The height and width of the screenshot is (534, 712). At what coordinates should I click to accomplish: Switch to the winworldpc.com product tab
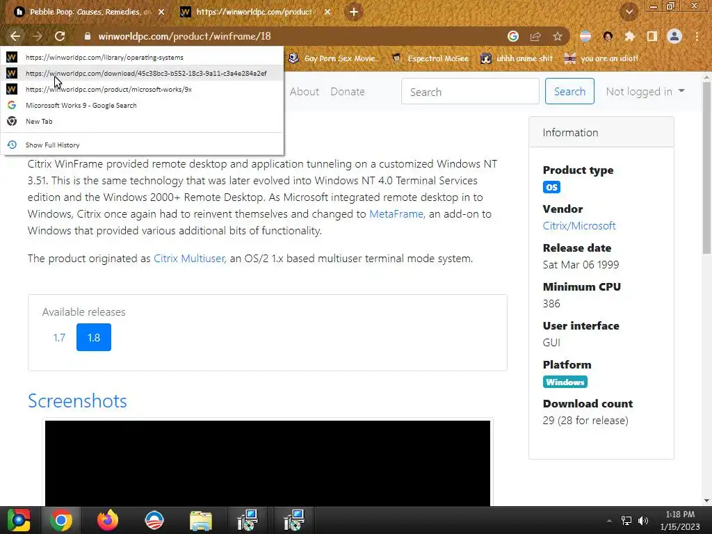click(x=256, y=12)
